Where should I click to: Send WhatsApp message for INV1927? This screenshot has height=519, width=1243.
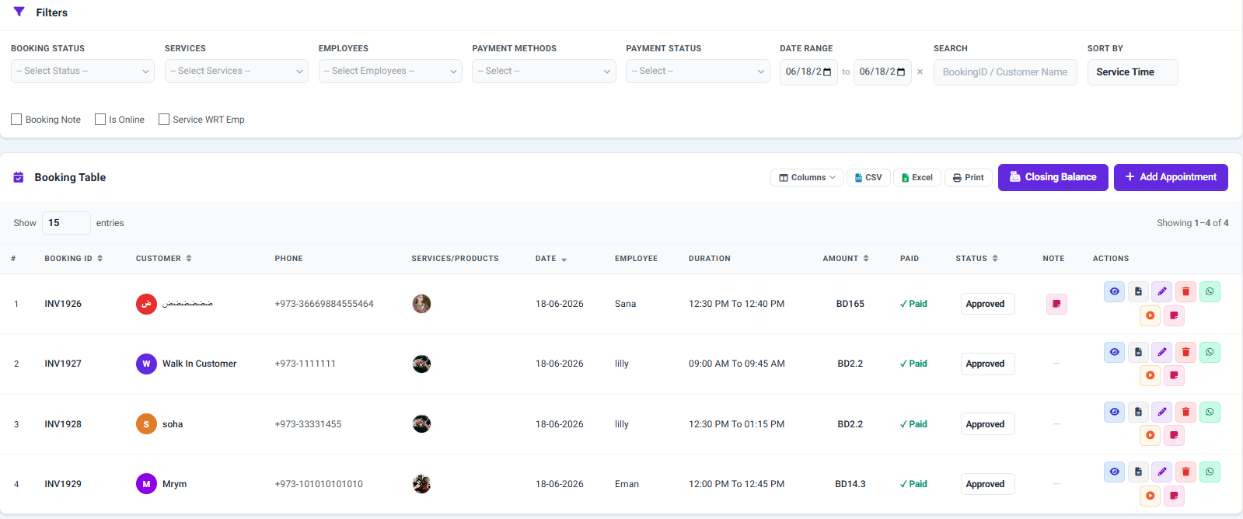(1210, 352)
